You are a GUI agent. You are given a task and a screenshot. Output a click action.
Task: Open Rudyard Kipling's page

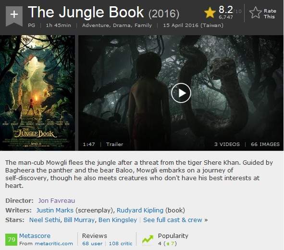pos(140,210)
